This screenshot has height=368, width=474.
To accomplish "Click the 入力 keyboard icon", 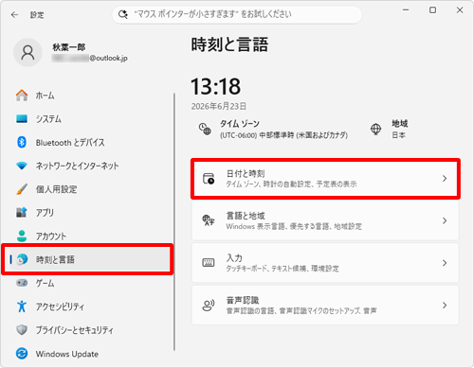I will click(209, 262).
